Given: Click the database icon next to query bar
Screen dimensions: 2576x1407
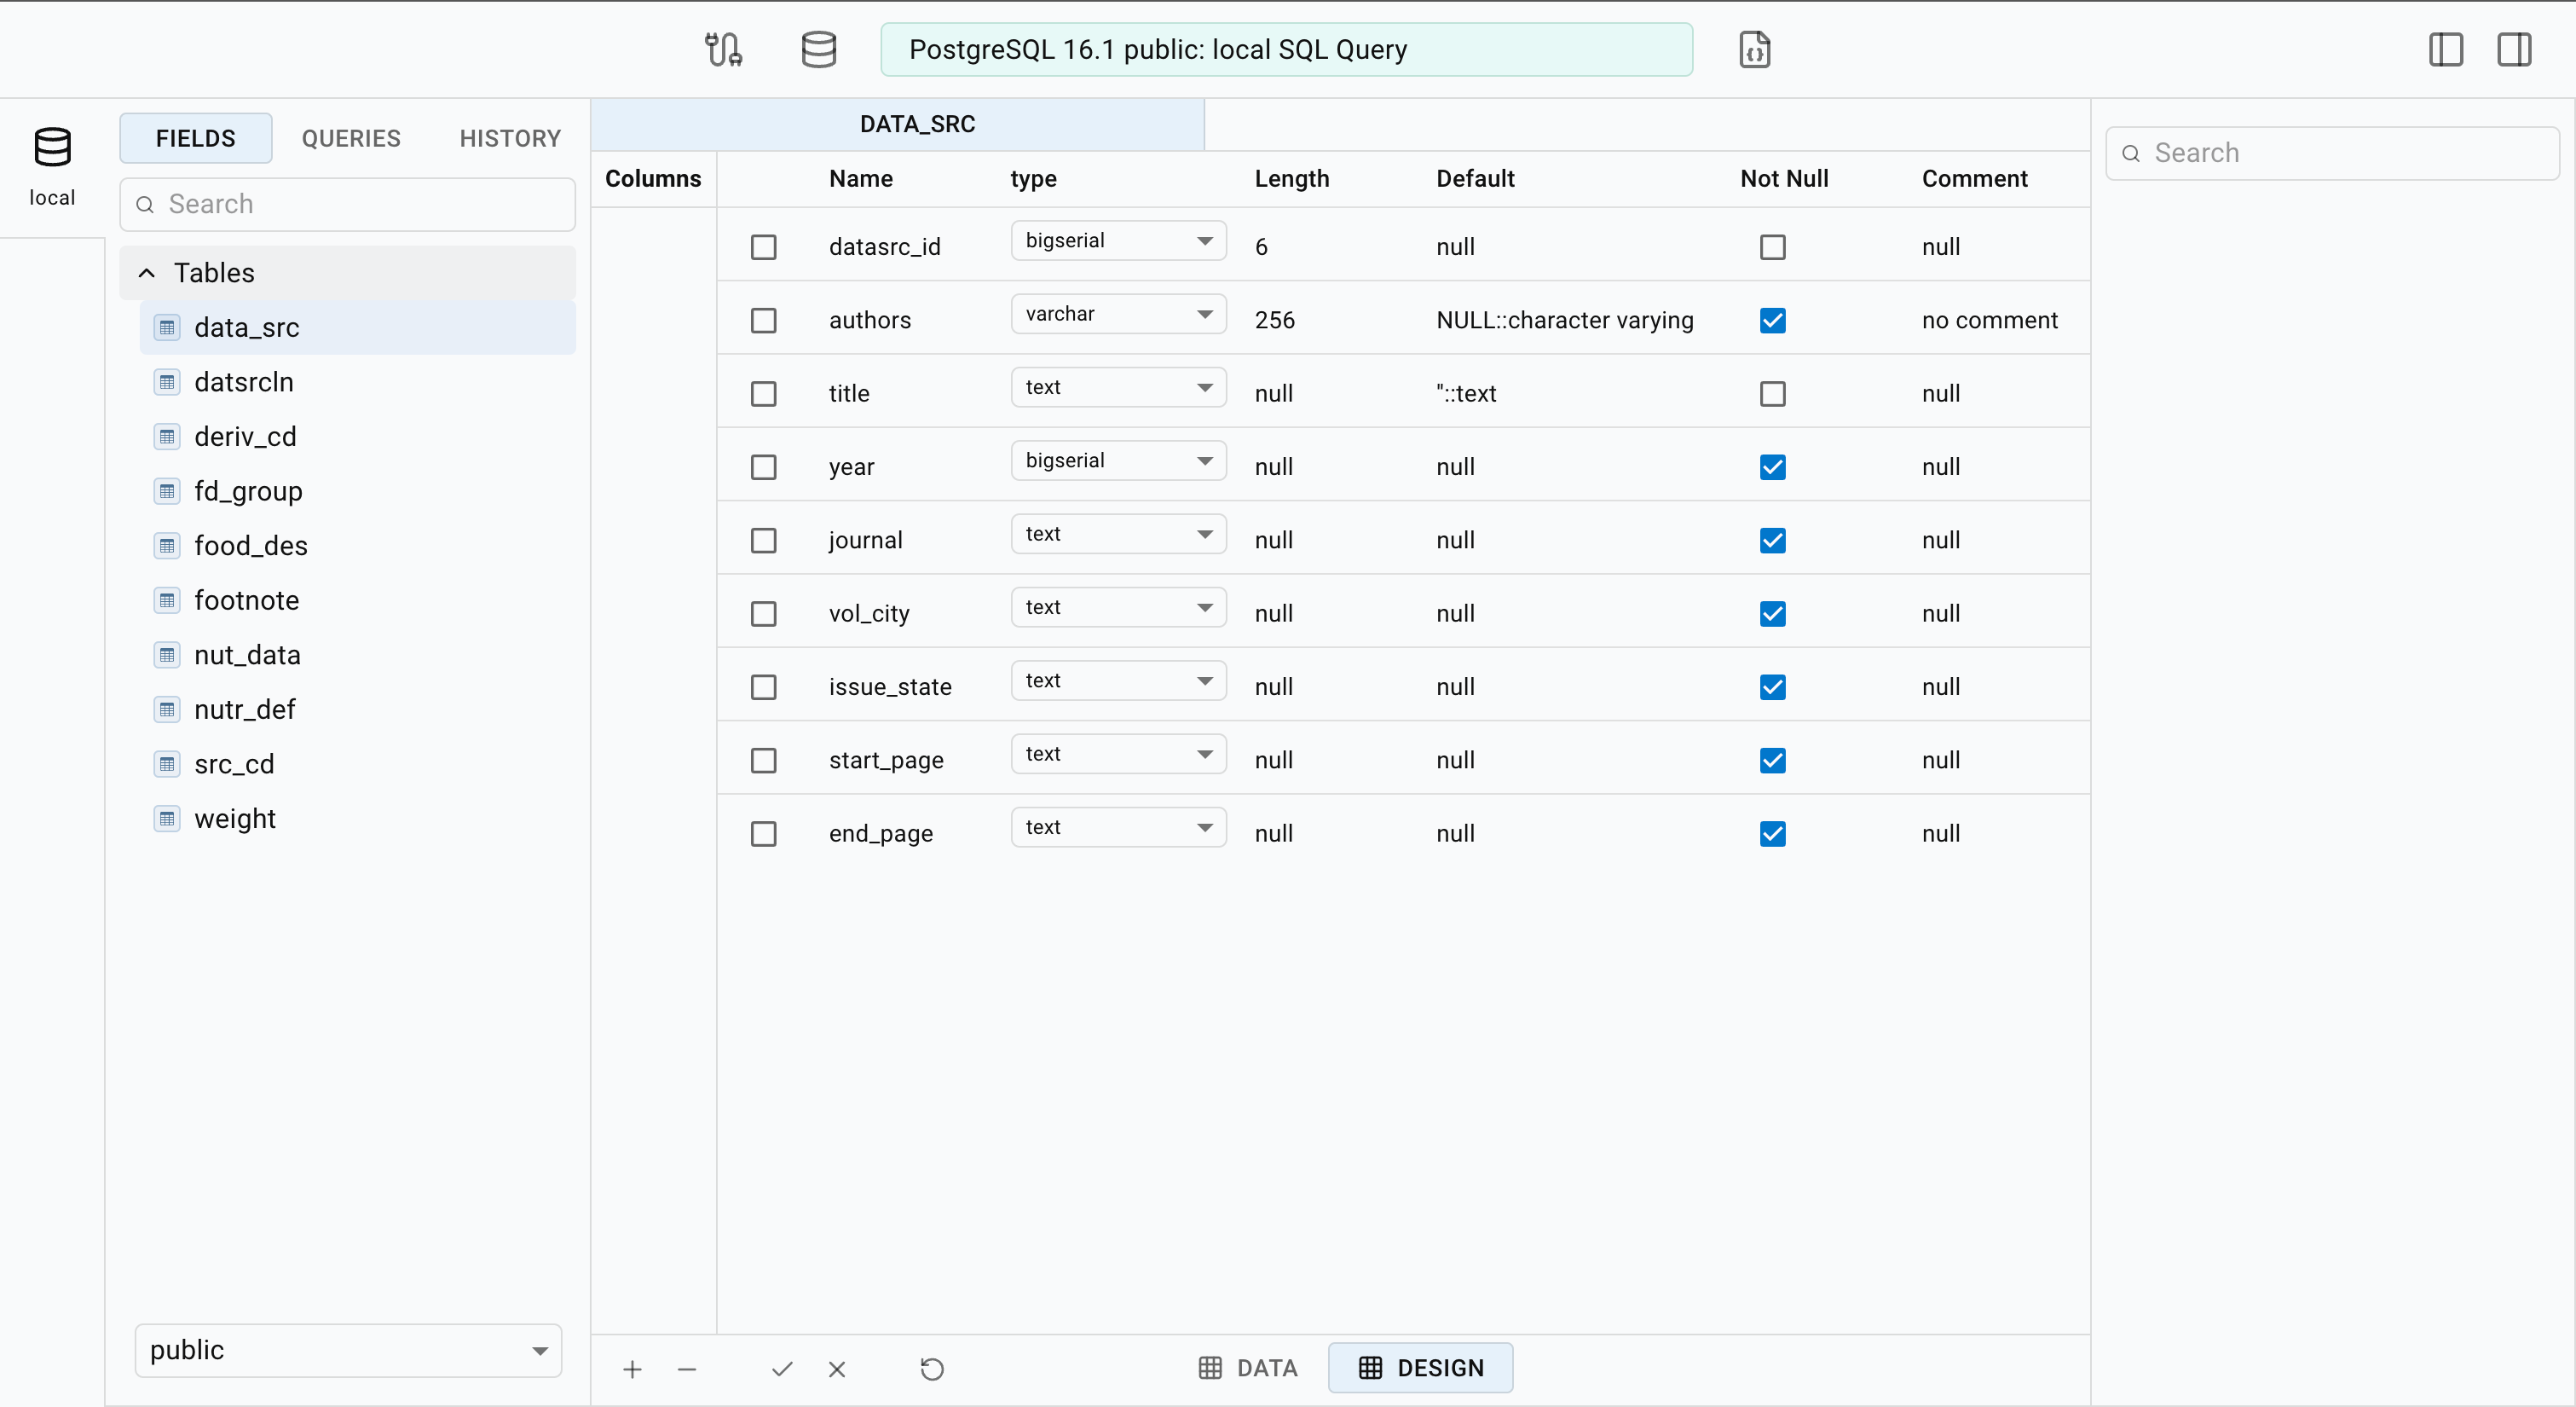Looking at the screenshot, I should (x=818, y=49).
